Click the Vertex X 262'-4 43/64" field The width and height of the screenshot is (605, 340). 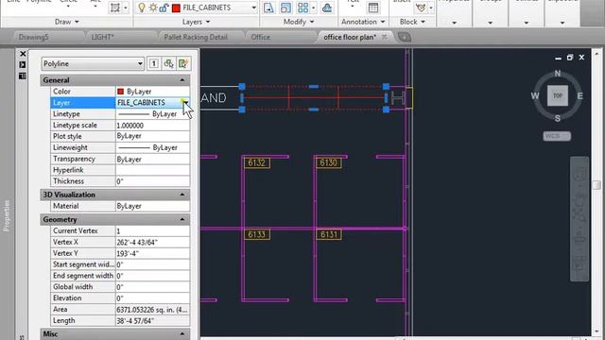[153, 242]
